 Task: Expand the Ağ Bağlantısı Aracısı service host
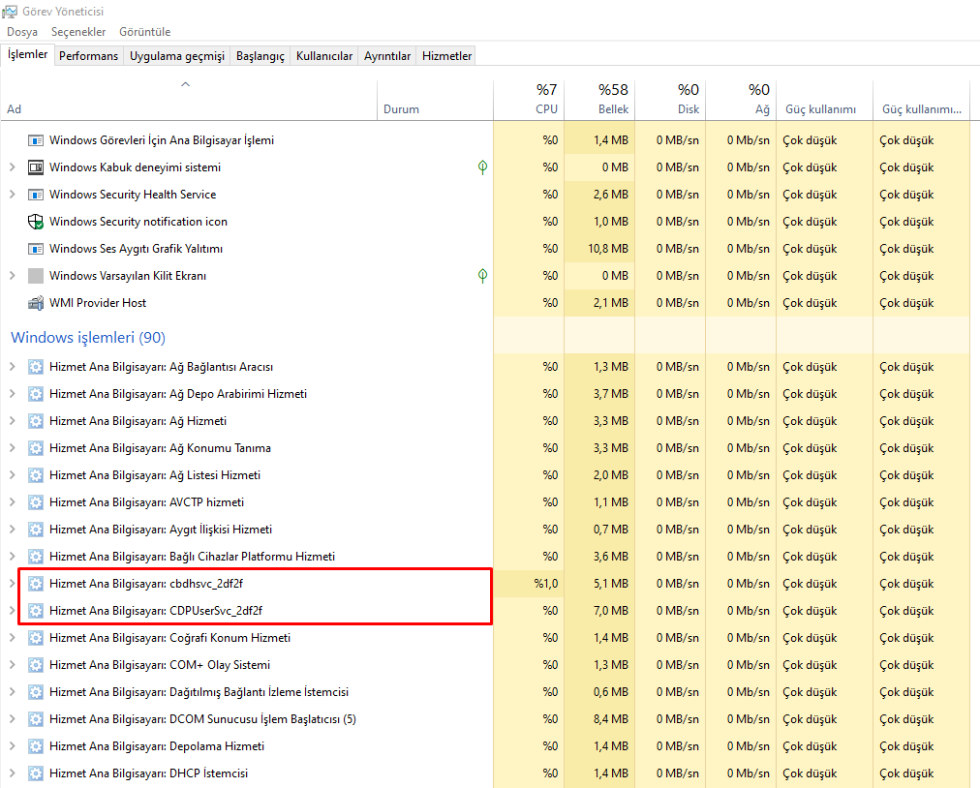(12, 367)
